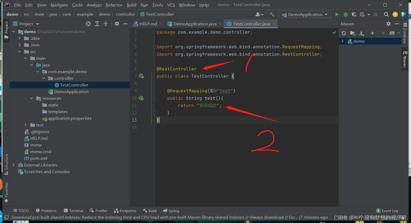
Task: Open the File menu
Action: (17, 5)
